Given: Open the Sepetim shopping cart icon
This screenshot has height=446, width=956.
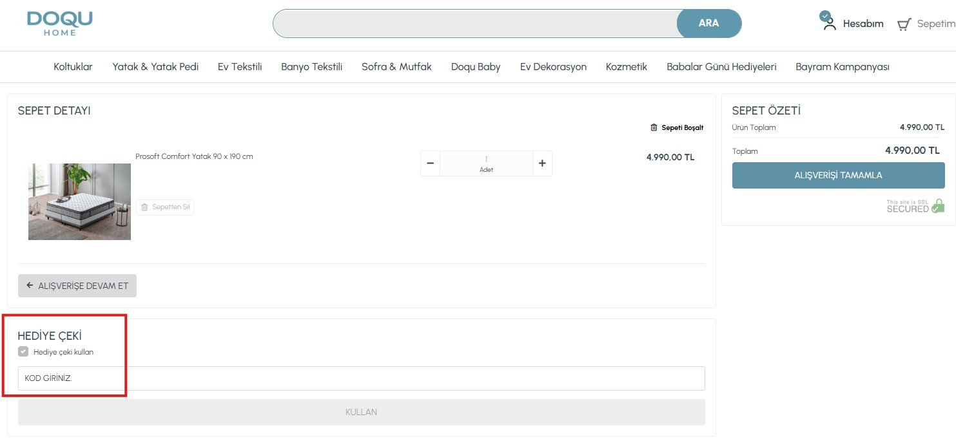Looking at the screenshot, I should click(904, 24).
